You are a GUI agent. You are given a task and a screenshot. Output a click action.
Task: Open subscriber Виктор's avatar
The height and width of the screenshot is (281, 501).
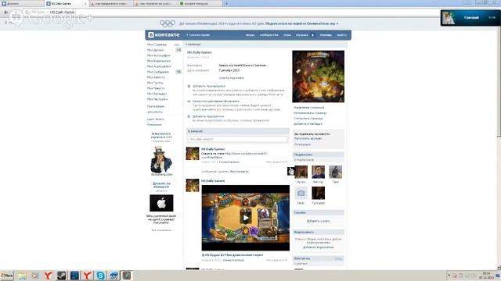click(x=319, y=172)
